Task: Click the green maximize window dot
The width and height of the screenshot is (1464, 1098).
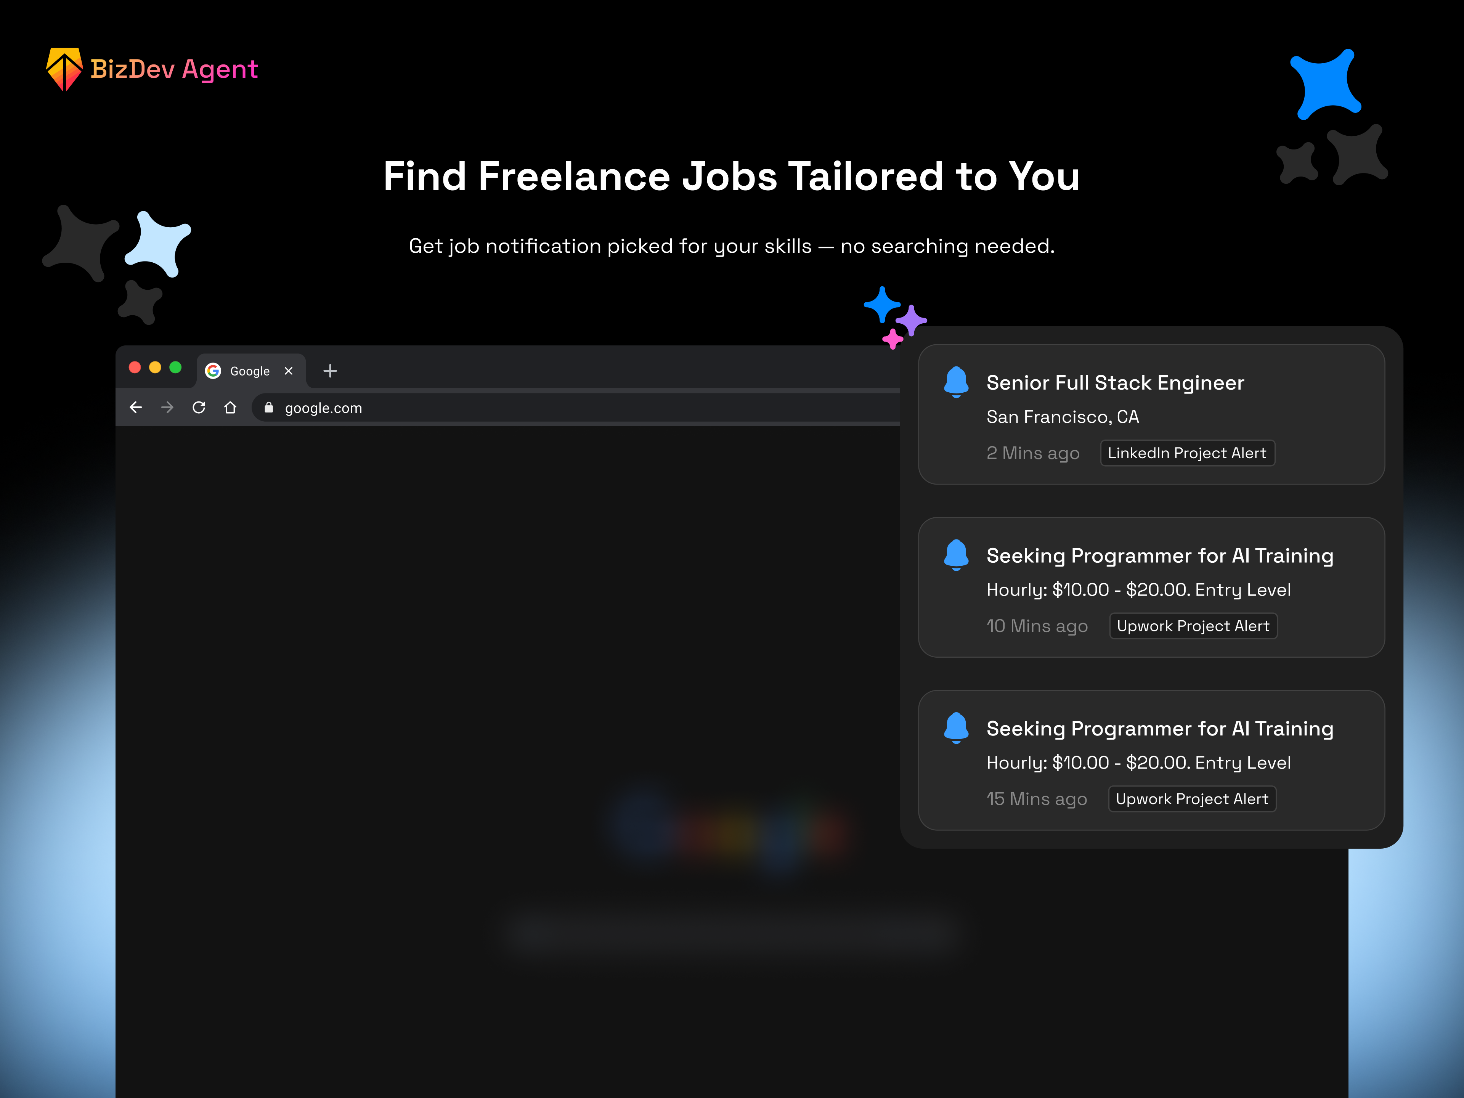Action: (175, 367)
